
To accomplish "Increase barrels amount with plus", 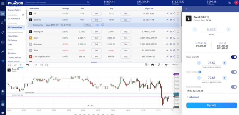I will pos(228,30).
